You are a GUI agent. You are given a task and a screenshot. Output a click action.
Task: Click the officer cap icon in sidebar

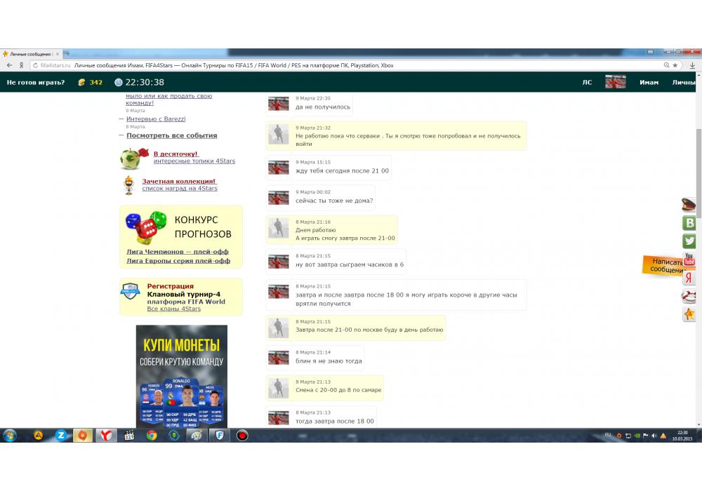coord(689,205)
